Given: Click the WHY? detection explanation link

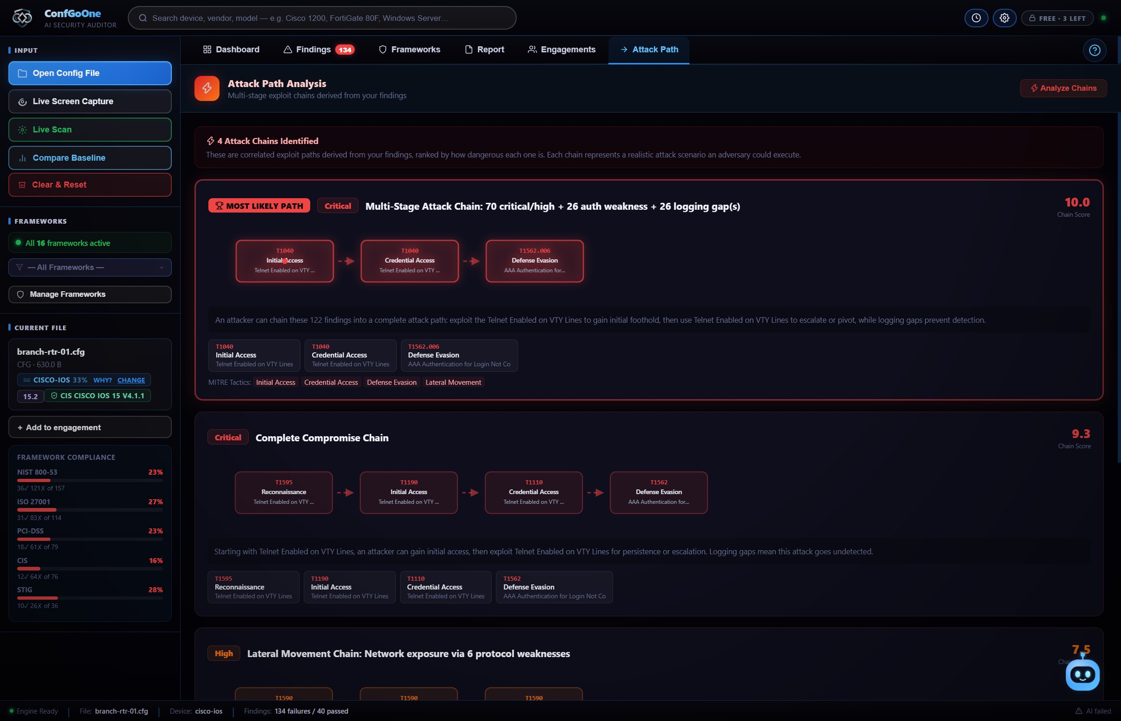Looking at the screenshot, I should [102, 380].
